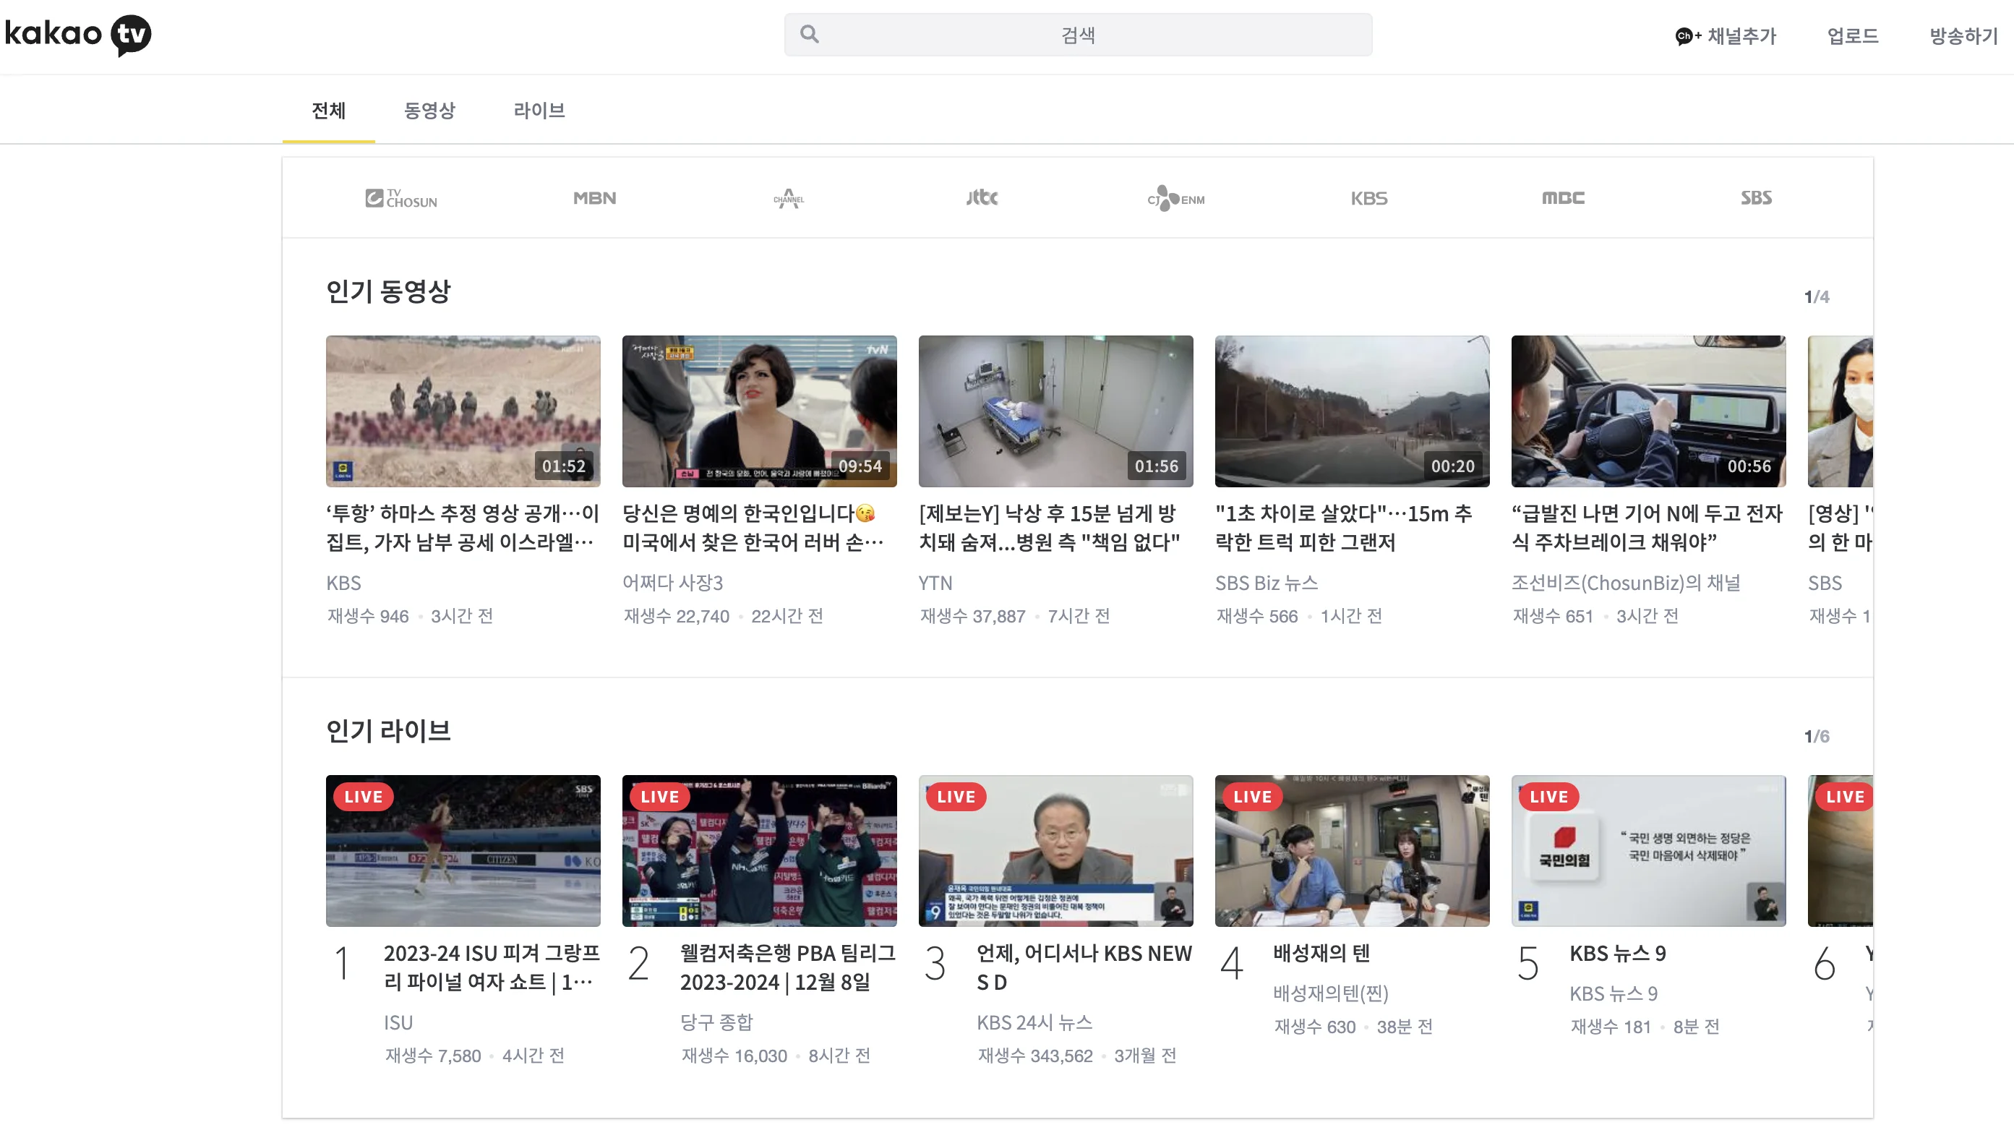The height and width of the screenshot is (1125, 2014).
Task: Open the ISU figure skating live thumbnail
Action: 463,850
